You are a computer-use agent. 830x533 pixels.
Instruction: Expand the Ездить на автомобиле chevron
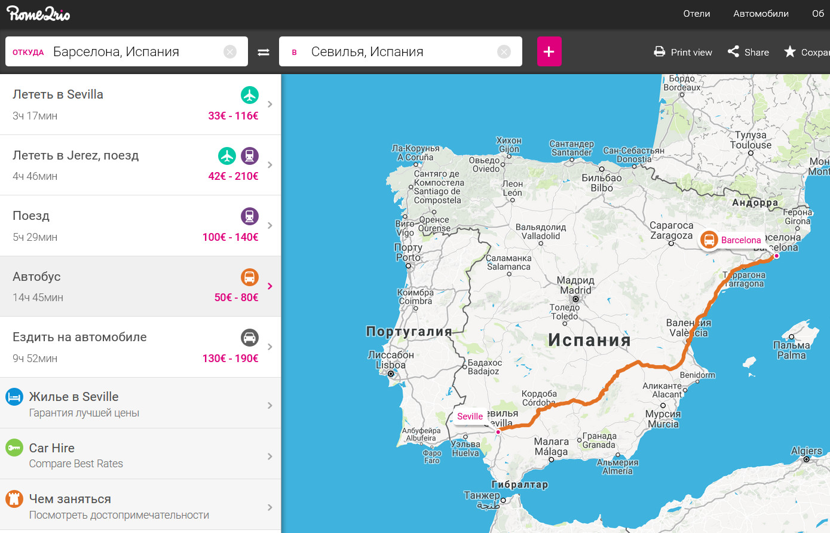(270, 347)
